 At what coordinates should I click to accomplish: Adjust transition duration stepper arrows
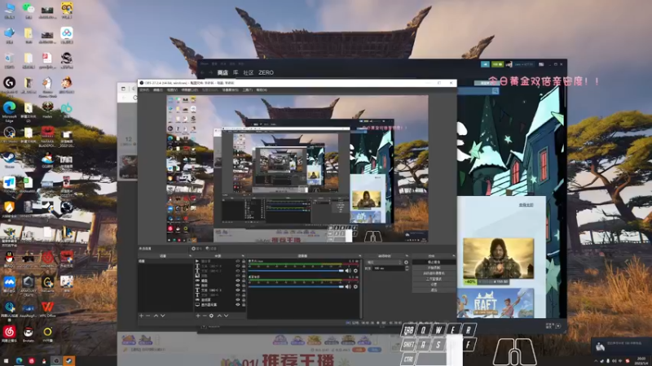[406, 268]
